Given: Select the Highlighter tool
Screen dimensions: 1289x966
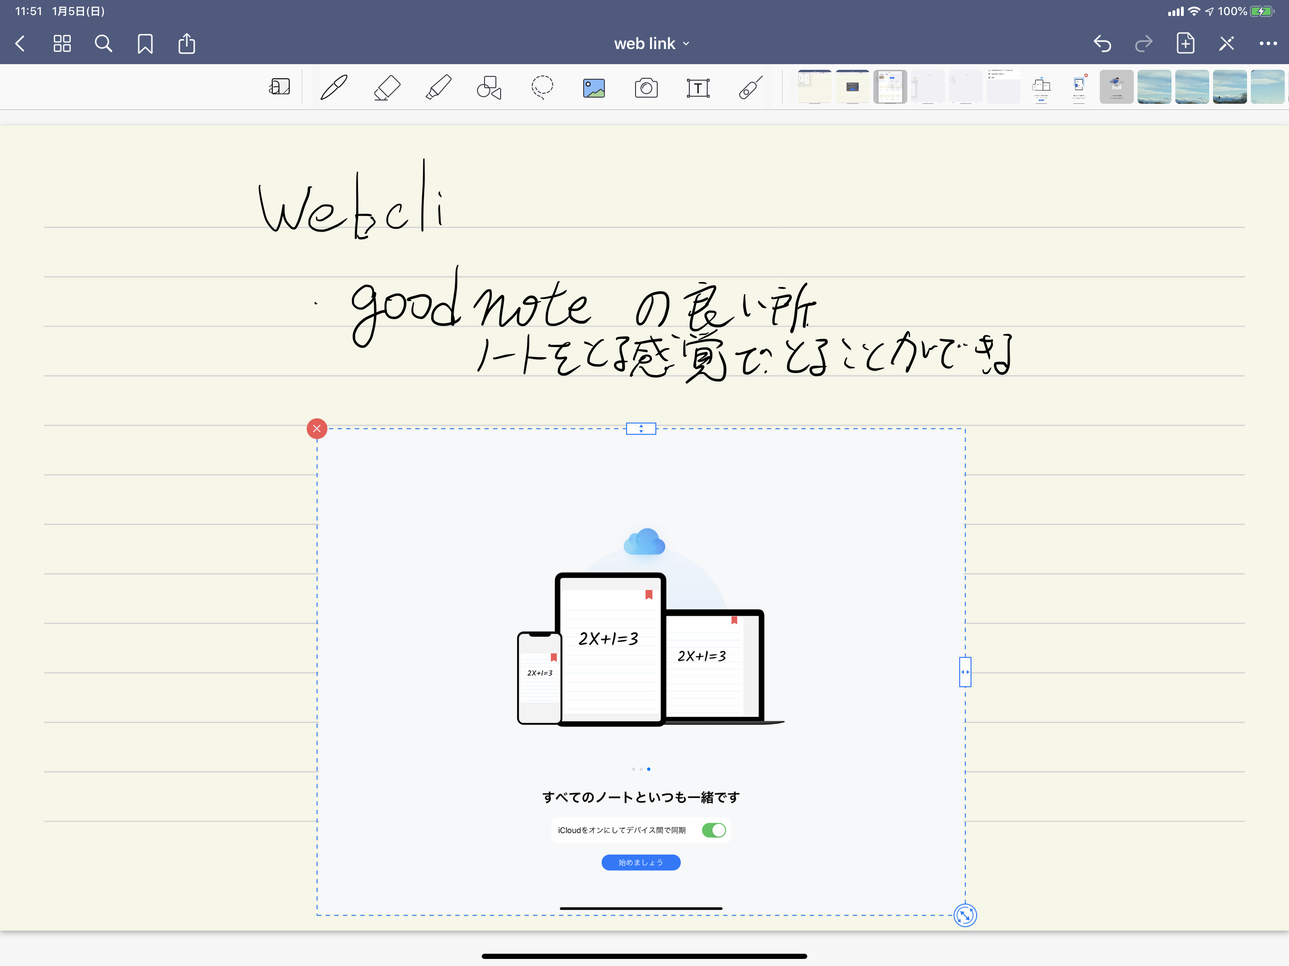Looking at the screenshot, I should click(438, 87).
